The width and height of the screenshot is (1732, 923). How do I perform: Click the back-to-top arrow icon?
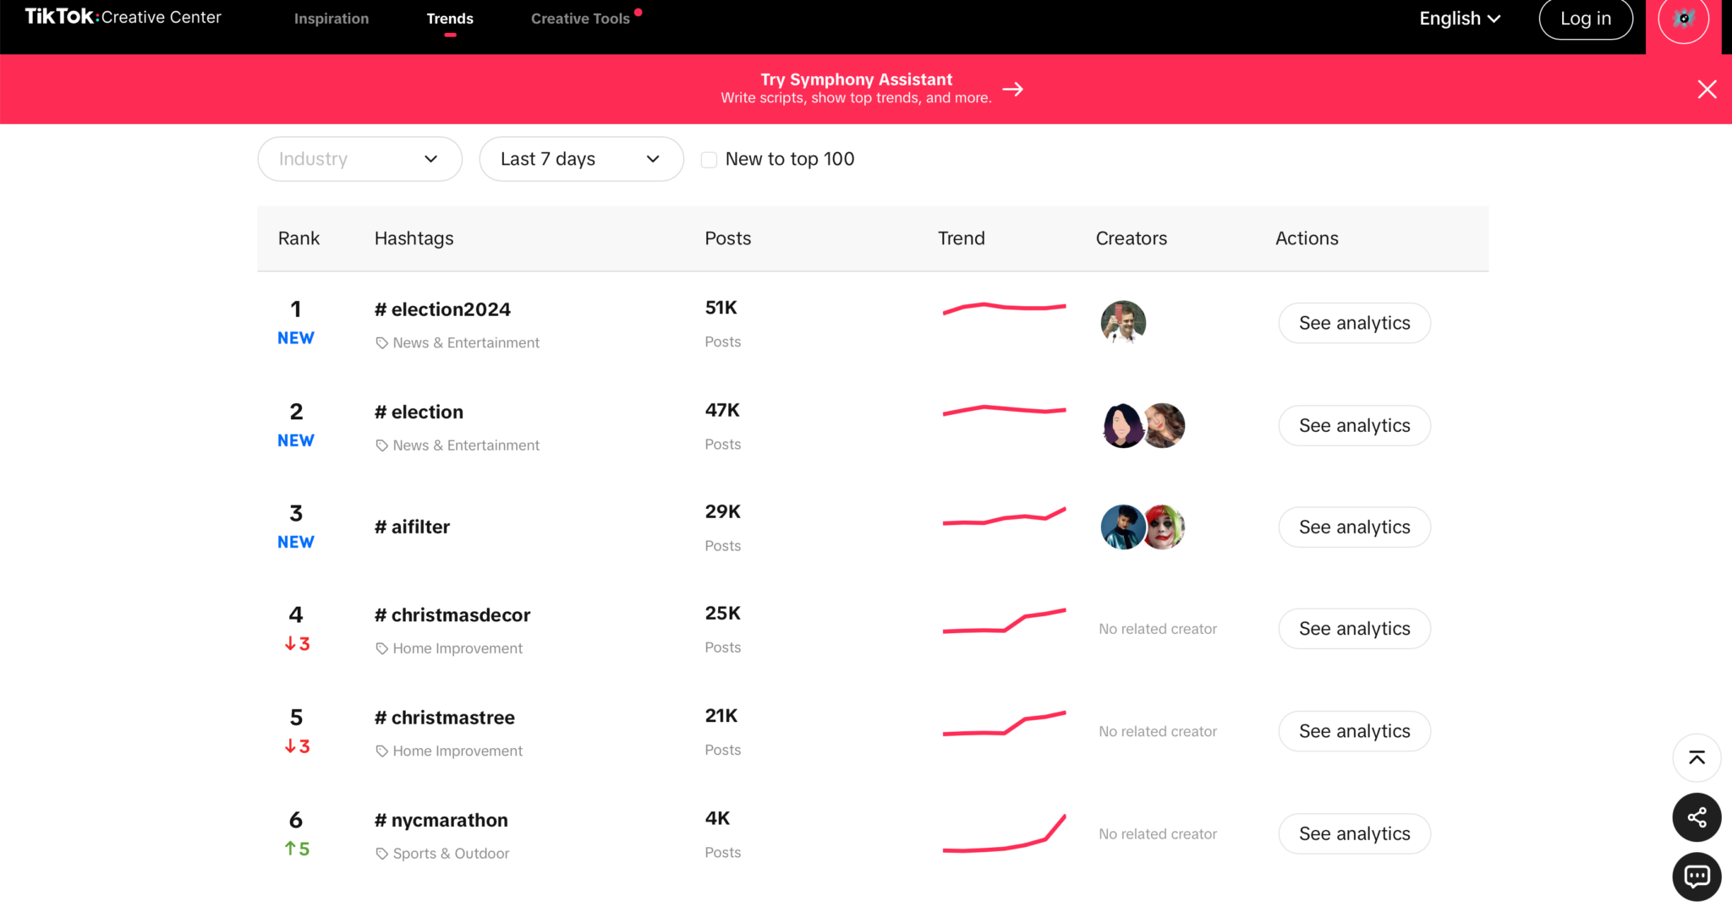pyautogui.click(x=1696, y=757)
